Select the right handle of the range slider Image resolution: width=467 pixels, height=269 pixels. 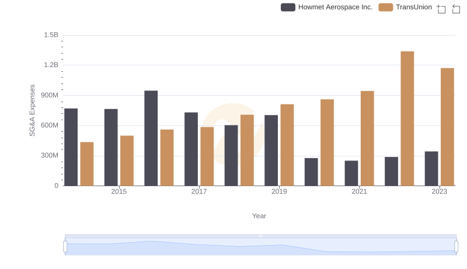pos(456,247)
